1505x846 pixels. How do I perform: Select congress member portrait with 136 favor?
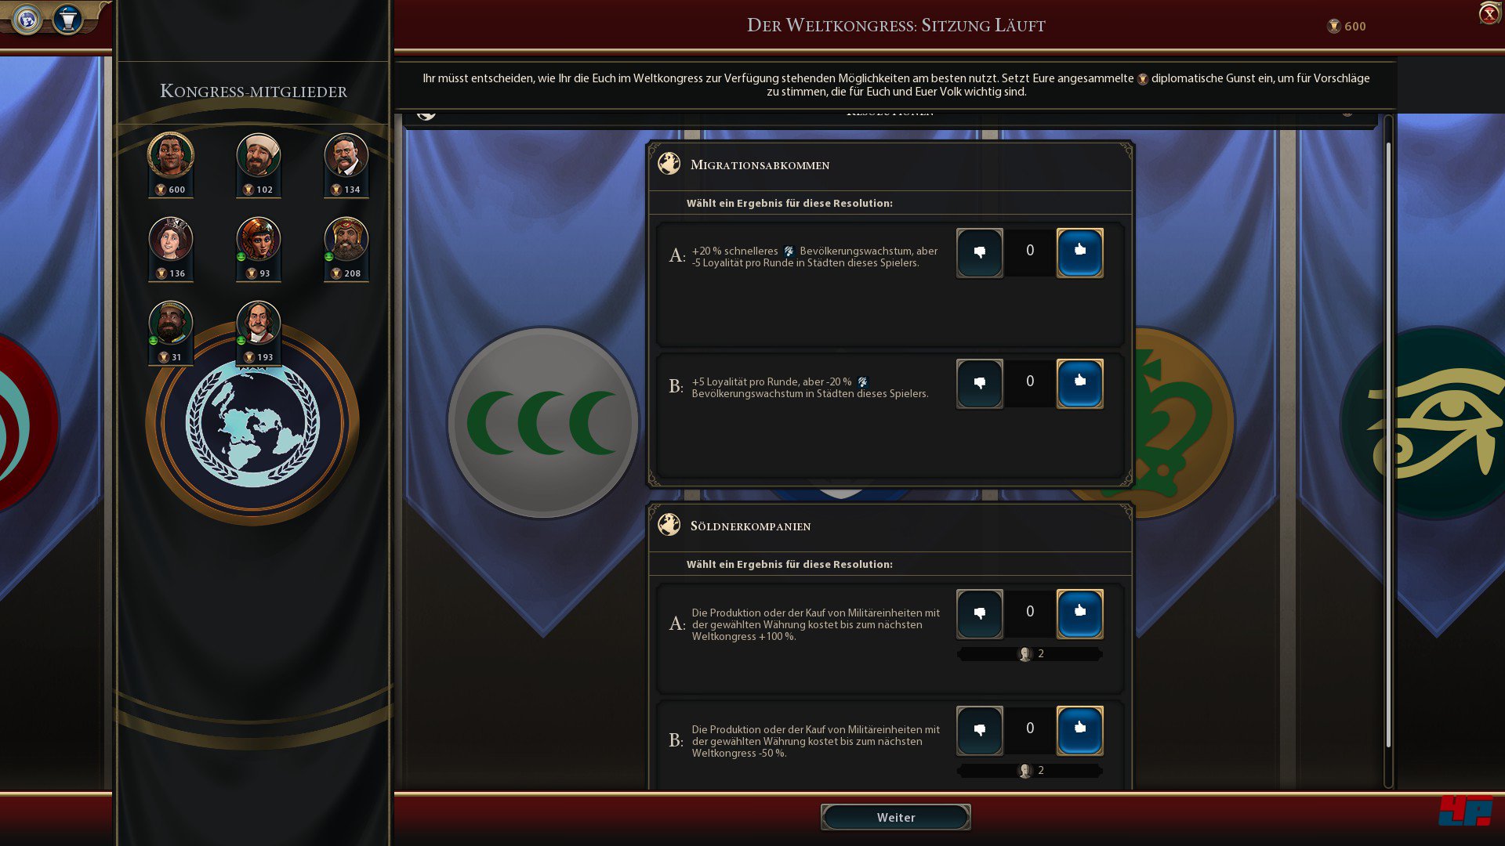pyautogui.click(x=171, y=239)
